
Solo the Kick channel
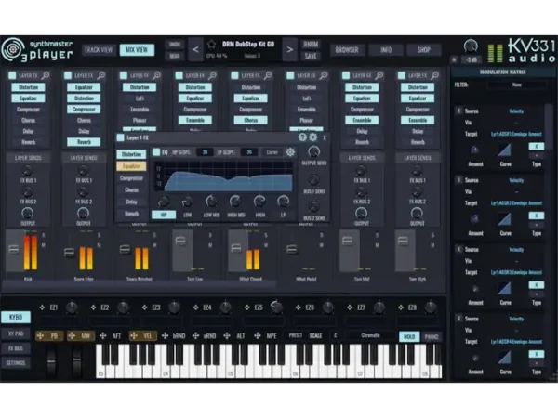pyautogui.click(x=44, y=235)
